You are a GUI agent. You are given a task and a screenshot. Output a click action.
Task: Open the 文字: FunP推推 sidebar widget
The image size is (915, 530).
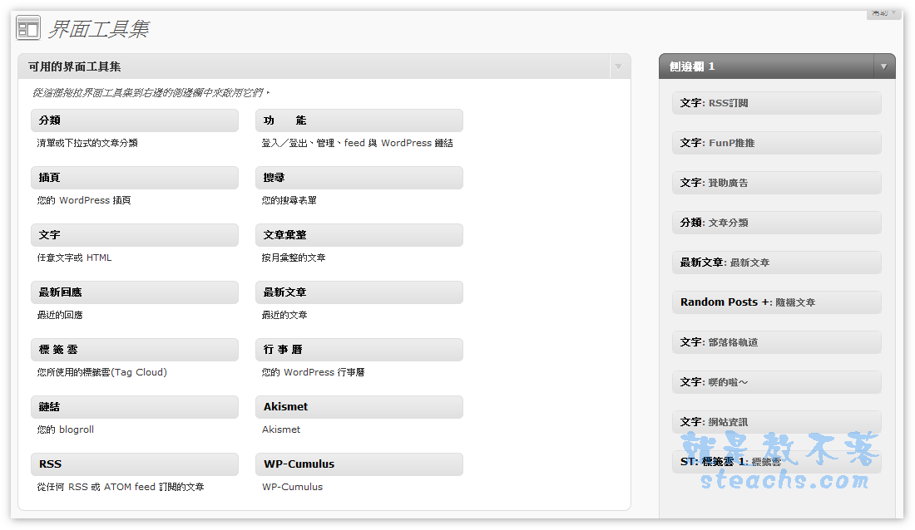pyautogui.click(x=776, y=143)
